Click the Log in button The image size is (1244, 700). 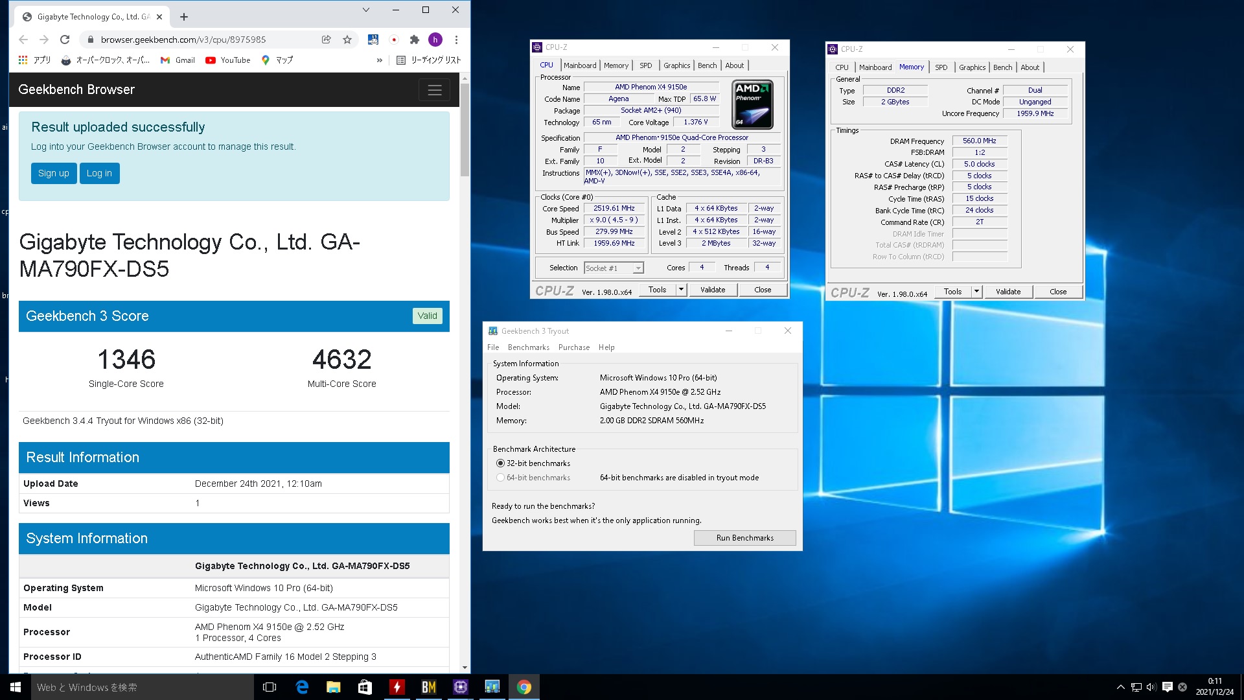click(x=99, y=173)
